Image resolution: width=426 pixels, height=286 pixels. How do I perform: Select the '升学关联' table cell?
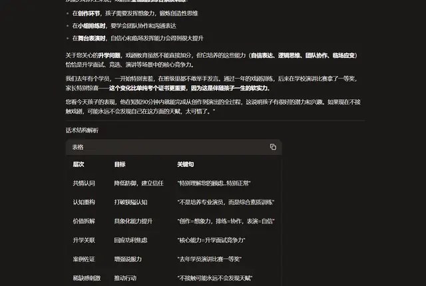(x=84, y=240)
